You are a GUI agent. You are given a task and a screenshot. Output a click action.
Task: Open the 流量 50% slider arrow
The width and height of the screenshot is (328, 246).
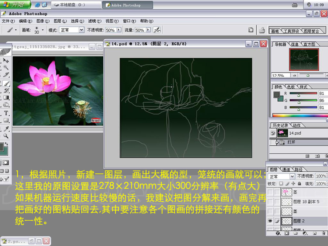pyautogui.click(x=148, y=30)
